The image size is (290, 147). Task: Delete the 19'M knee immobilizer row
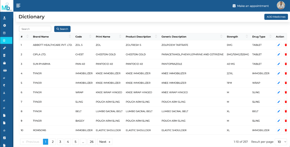[x=286, y=83]
